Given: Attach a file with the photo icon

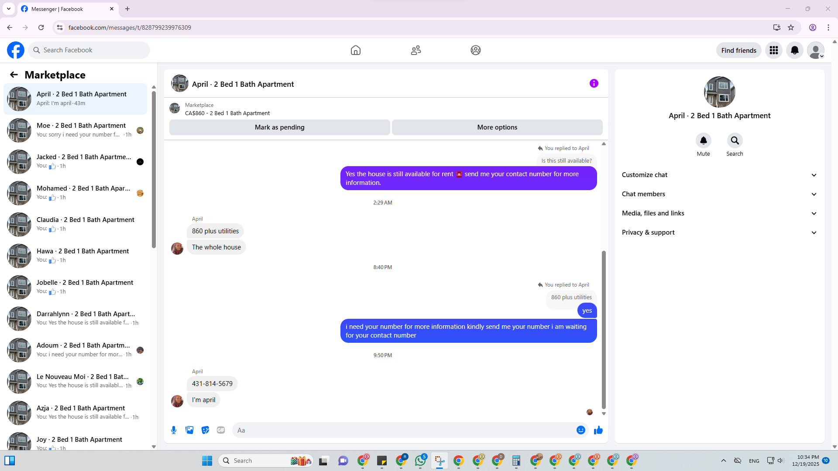Looking at the screenshot, I should pos(189,430).
